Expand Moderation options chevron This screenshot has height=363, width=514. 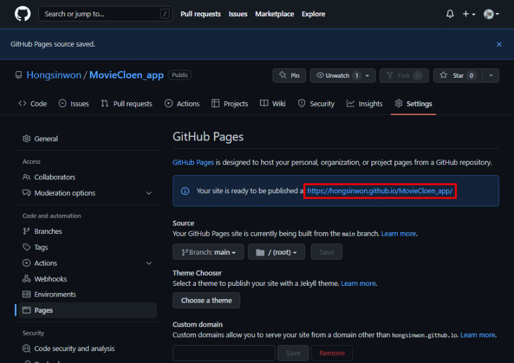click(149, 193)
